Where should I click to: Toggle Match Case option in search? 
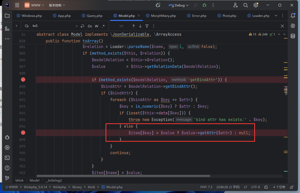click(90, 26)
